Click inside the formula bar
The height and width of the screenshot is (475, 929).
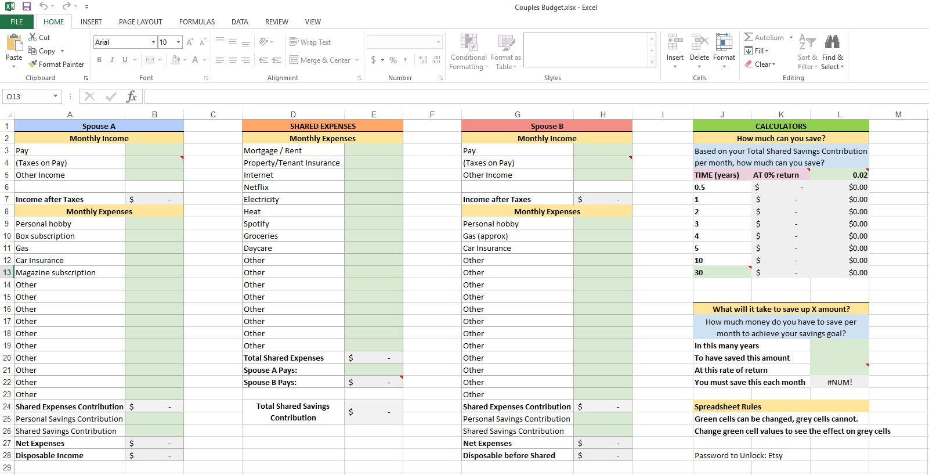pos(536,96)
